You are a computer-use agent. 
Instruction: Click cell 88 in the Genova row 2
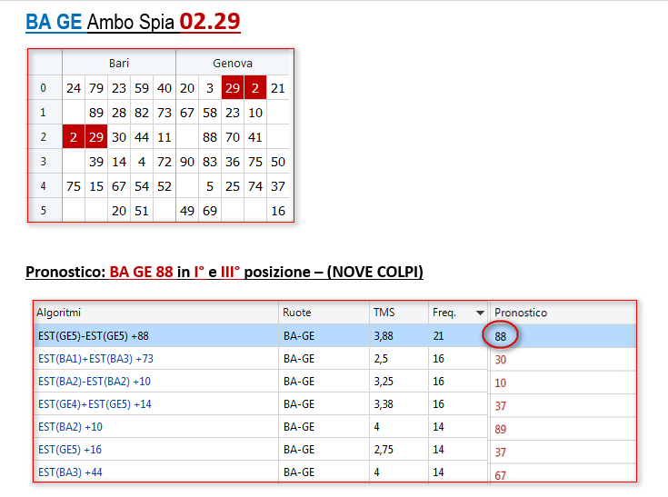click(x=210, y=136)
